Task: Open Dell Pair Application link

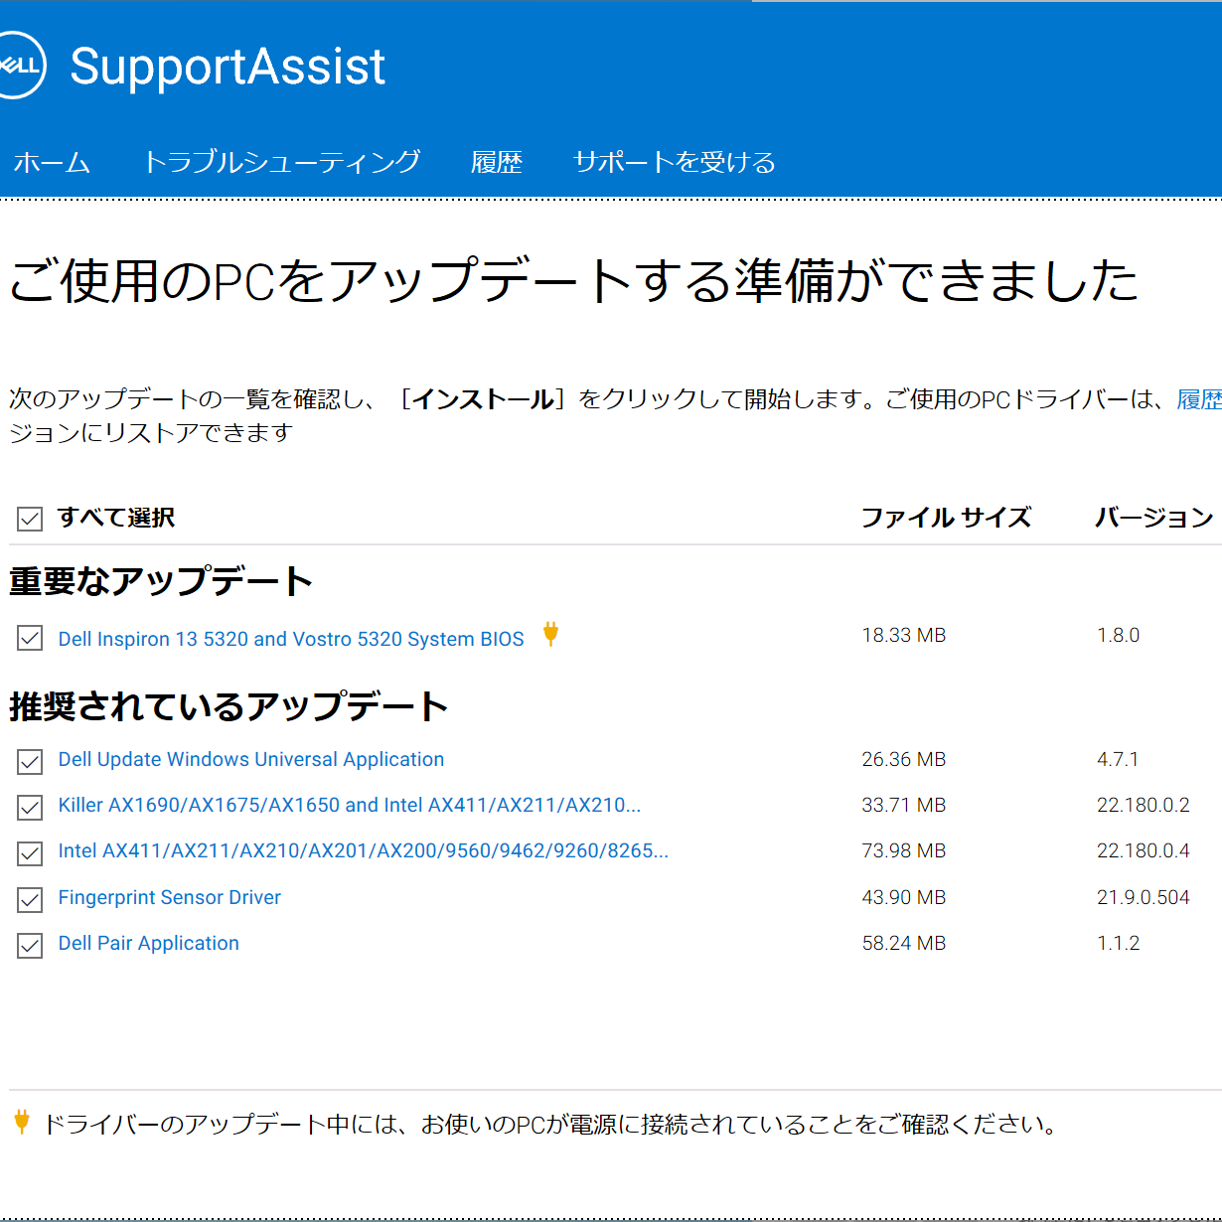Action: (149, 943)
